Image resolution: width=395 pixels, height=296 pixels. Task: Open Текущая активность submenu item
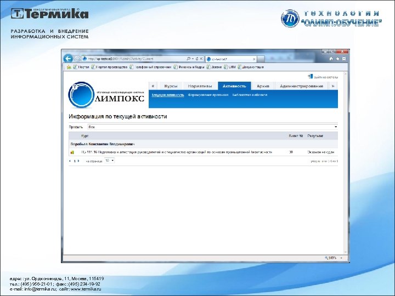[x=168, y=95]
